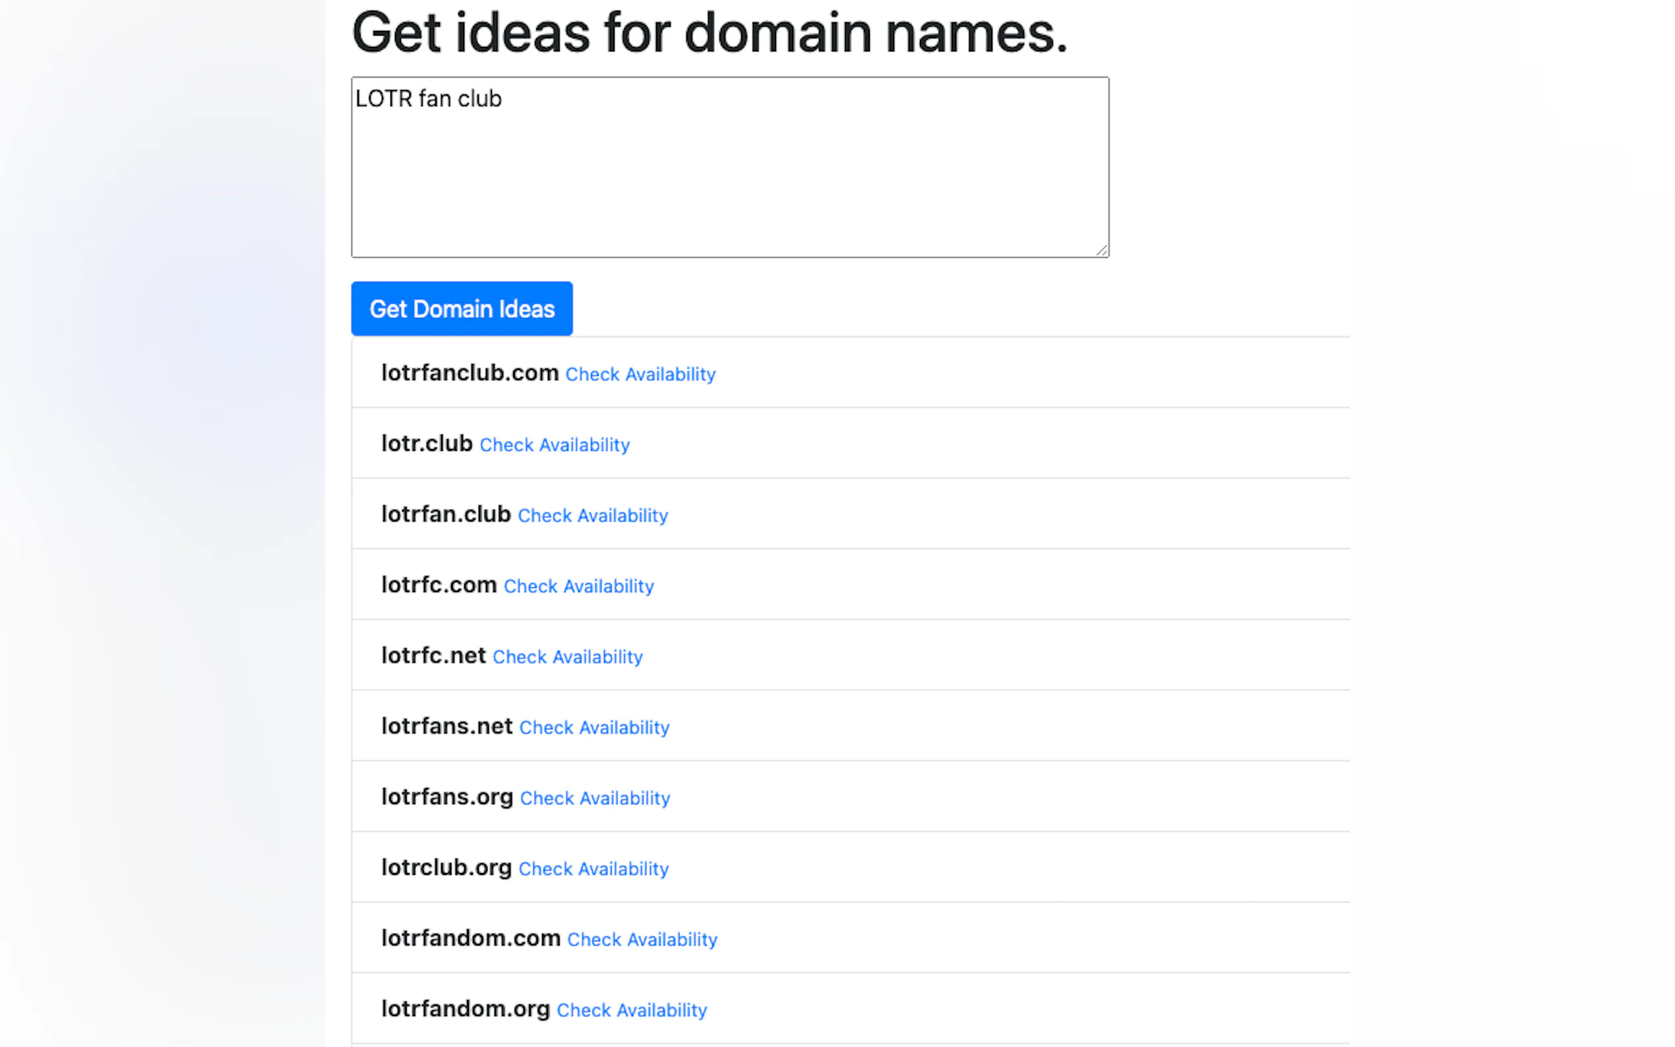Select the lotrfans.org domain name text
Screen dimensions: 1675x1047
click(x=446, y=796)
